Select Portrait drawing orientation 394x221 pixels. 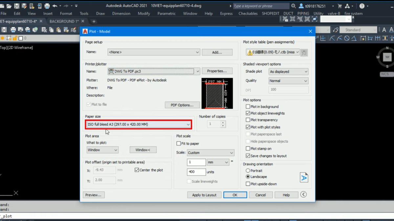coord(248,171)
